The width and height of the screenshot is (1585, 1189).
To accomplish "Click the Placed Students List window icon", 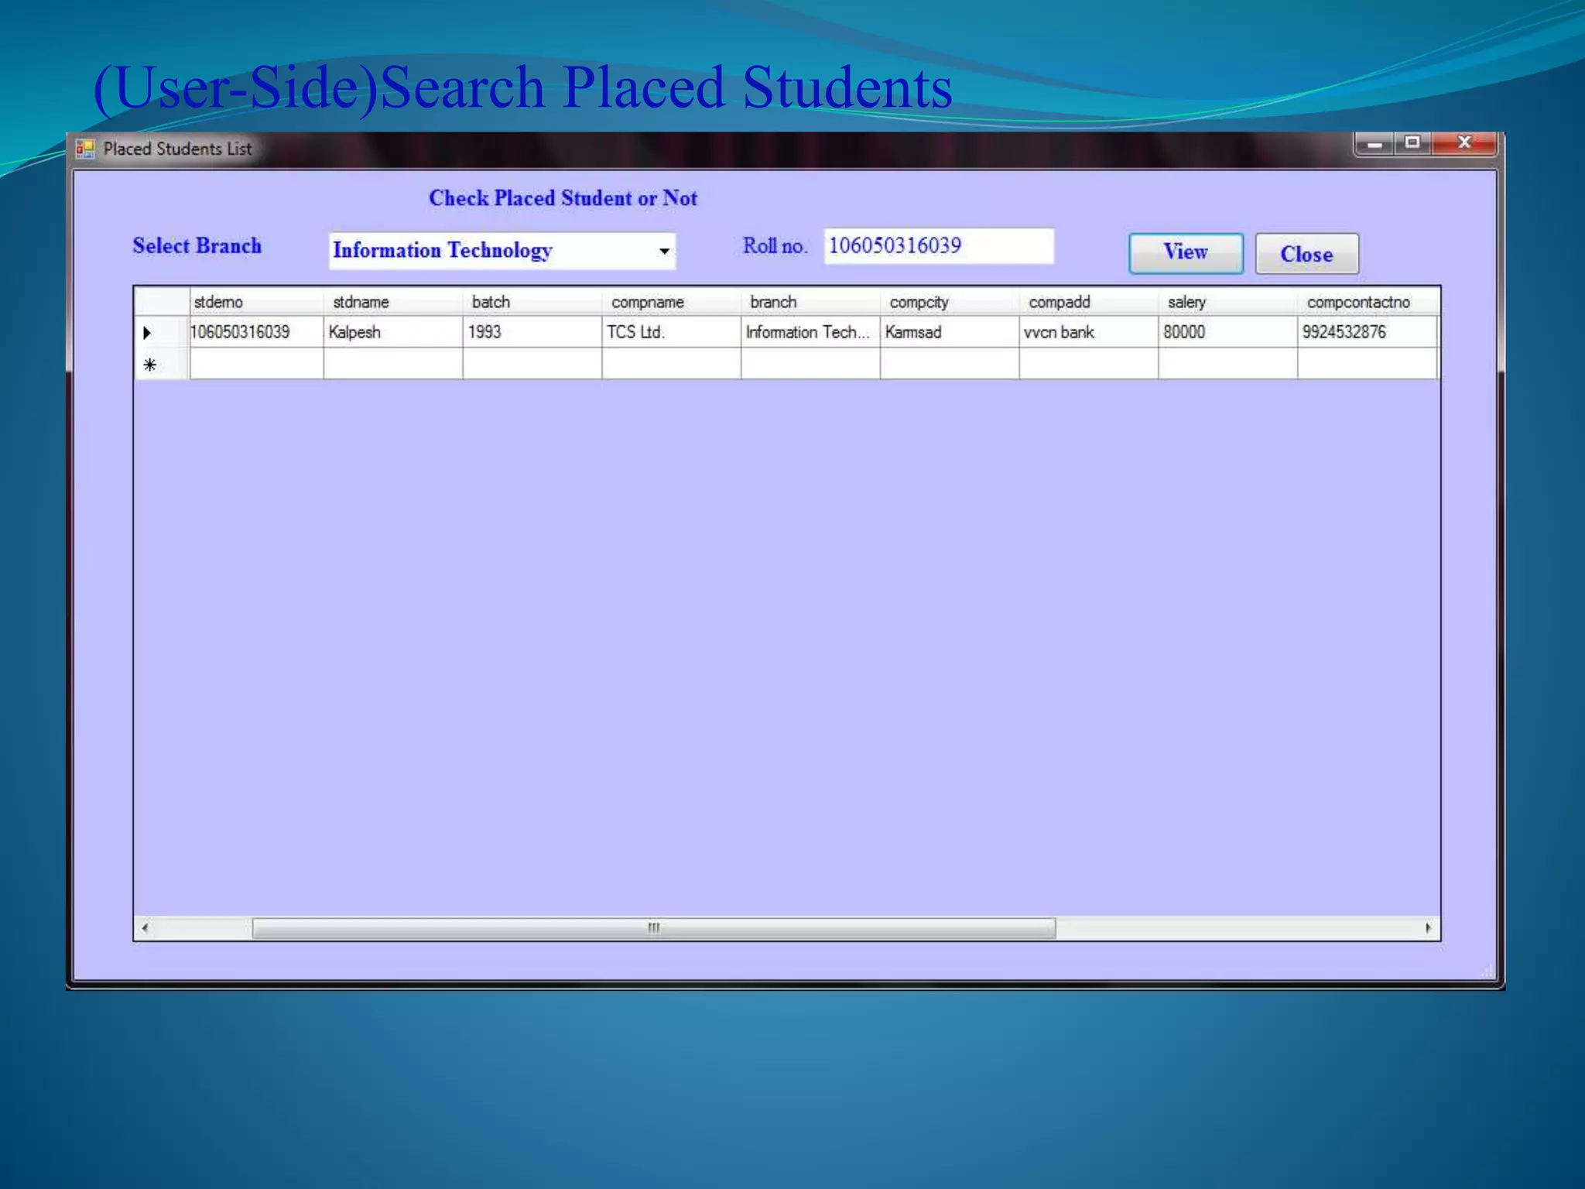I will click(85, 149).
